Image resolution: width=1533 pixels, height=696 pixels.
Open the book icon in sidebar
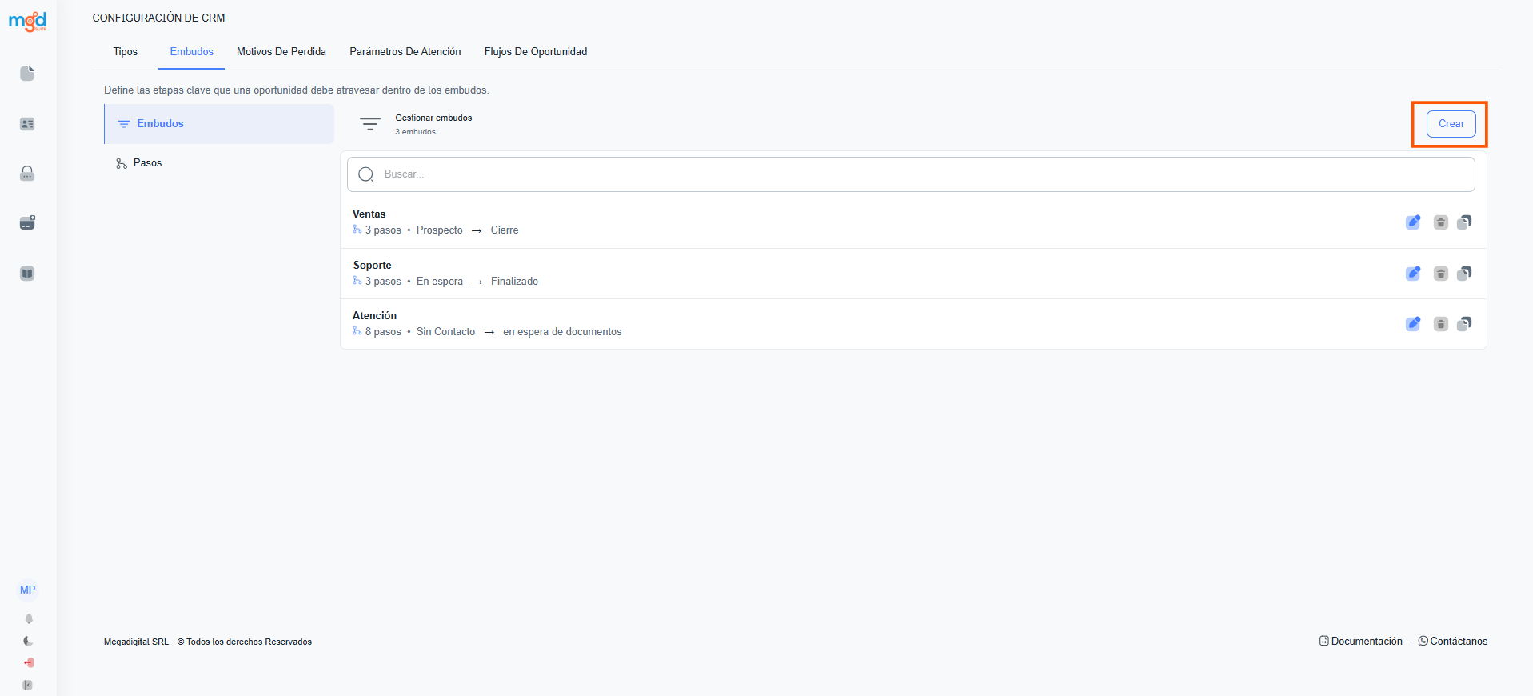coord(27,274)
